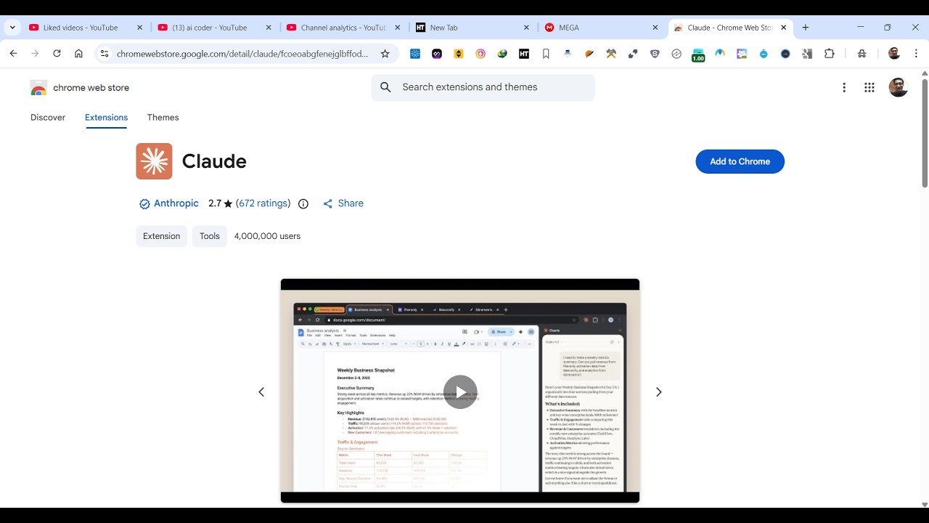Open the rating info icon
Screen dimensions: 929x523
coord(303,204)
